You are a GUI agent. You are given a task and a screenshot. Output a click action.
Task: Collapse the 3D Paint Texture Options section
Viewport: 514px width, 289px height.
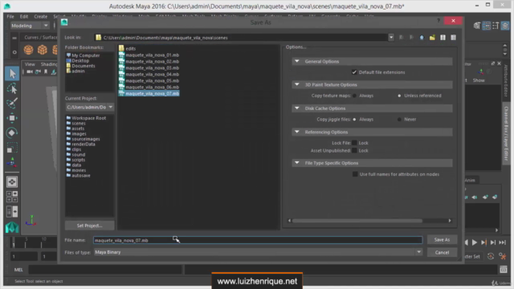(x=297, y=84)
